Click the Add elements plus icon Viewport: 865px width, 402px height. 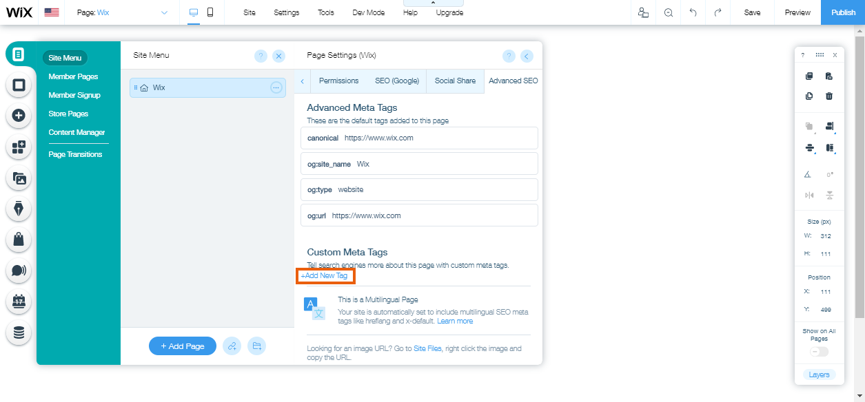(19, 116)
